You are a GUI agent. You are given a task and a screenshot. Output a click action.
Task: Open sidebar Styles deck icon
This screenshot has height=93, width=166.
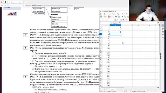pyautogui.click(x=163, y=28)
